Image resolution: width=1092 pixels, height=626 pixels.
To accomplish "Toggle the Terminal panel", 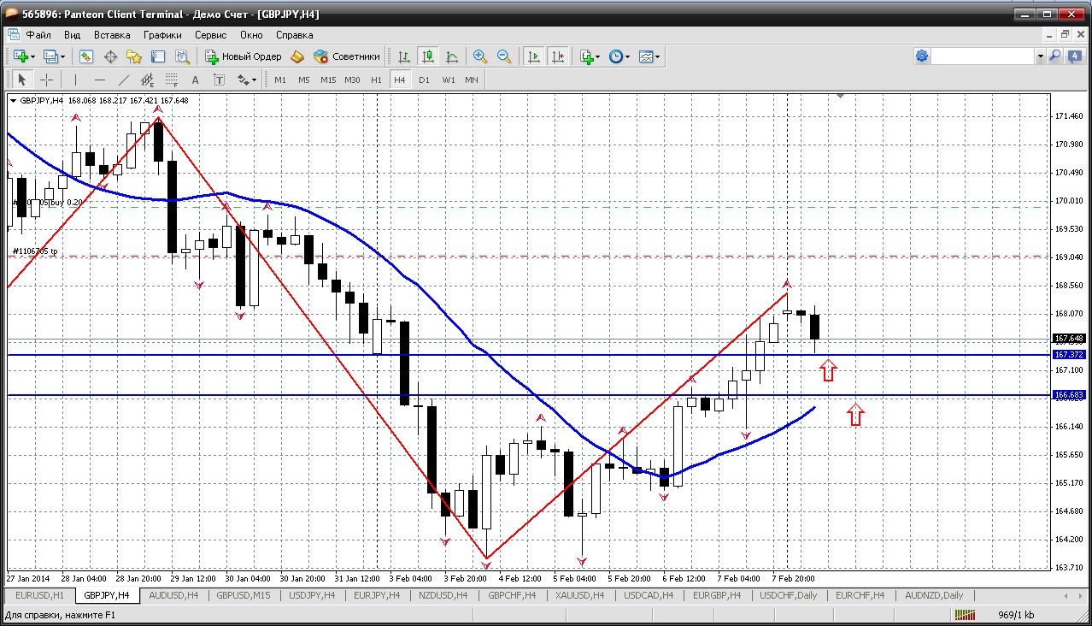I will [x=158, y=56].
